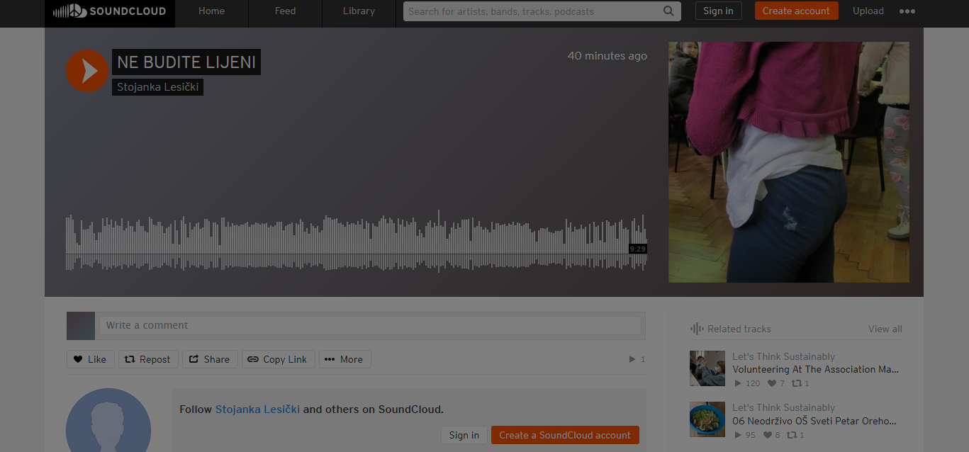
Task: Seek within the track waveform
Action: (357, 241)
